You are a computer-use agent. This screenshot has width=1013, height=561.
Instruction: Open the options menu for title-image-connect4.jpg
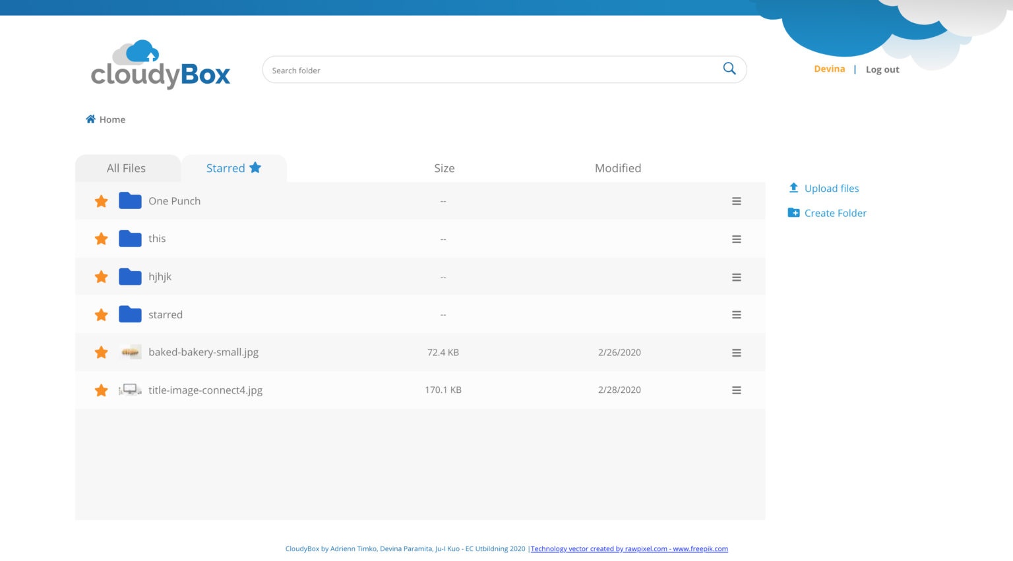[x=736, y=390]
